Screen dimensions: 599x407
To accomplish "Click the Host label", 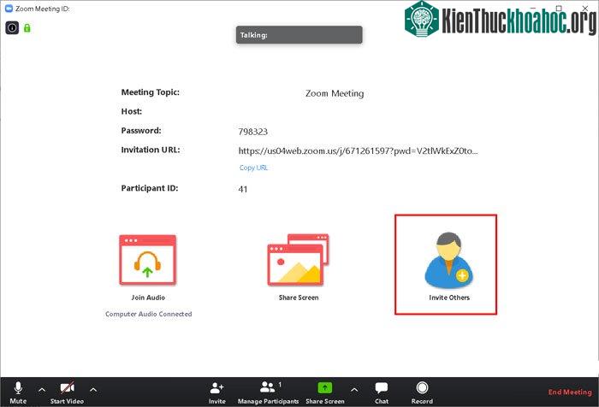I will coord(132,111).
